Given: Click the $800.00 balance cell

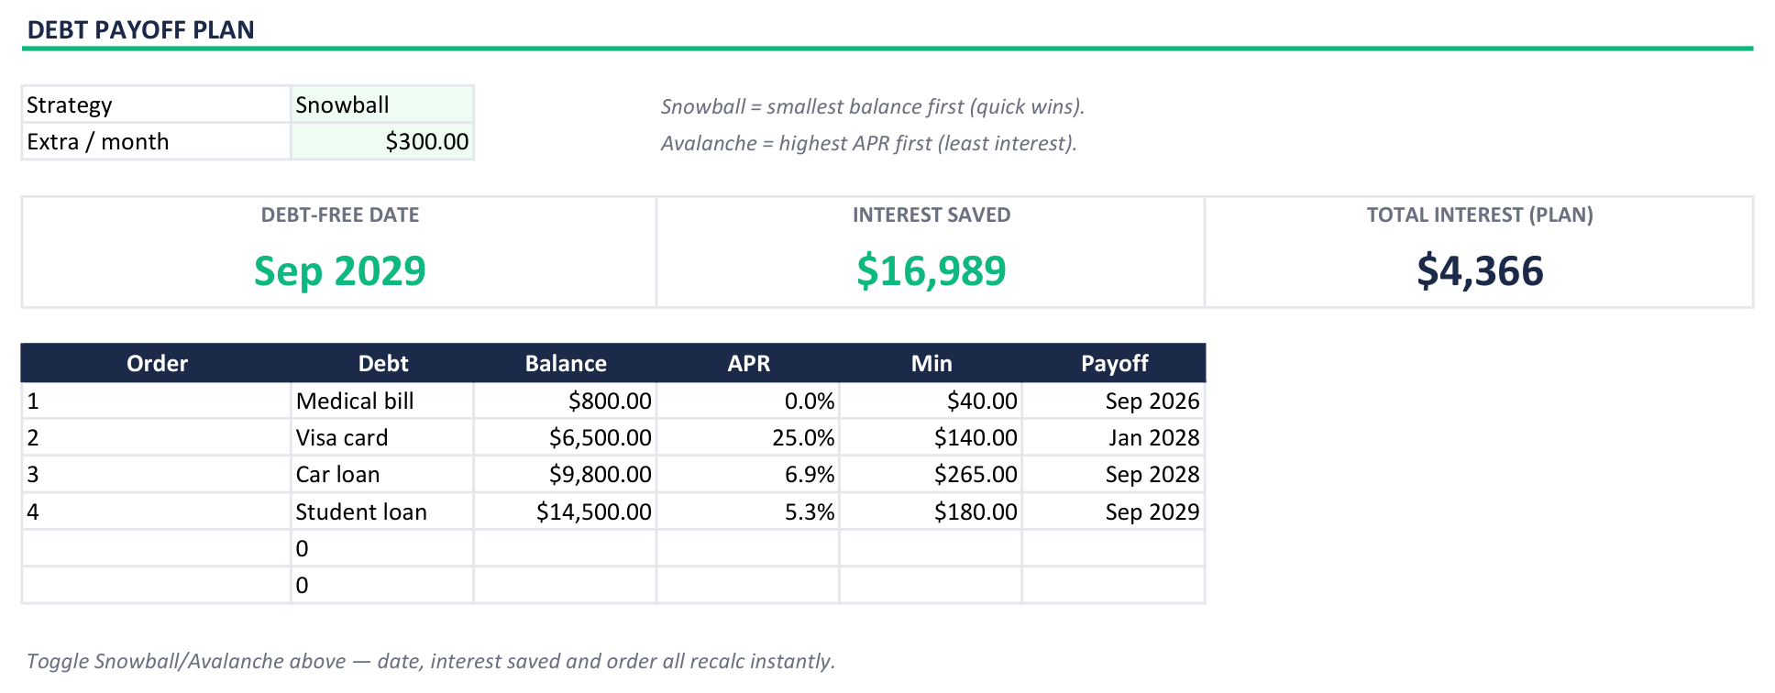Looking at the screenshot, I should tap(565, 401).
